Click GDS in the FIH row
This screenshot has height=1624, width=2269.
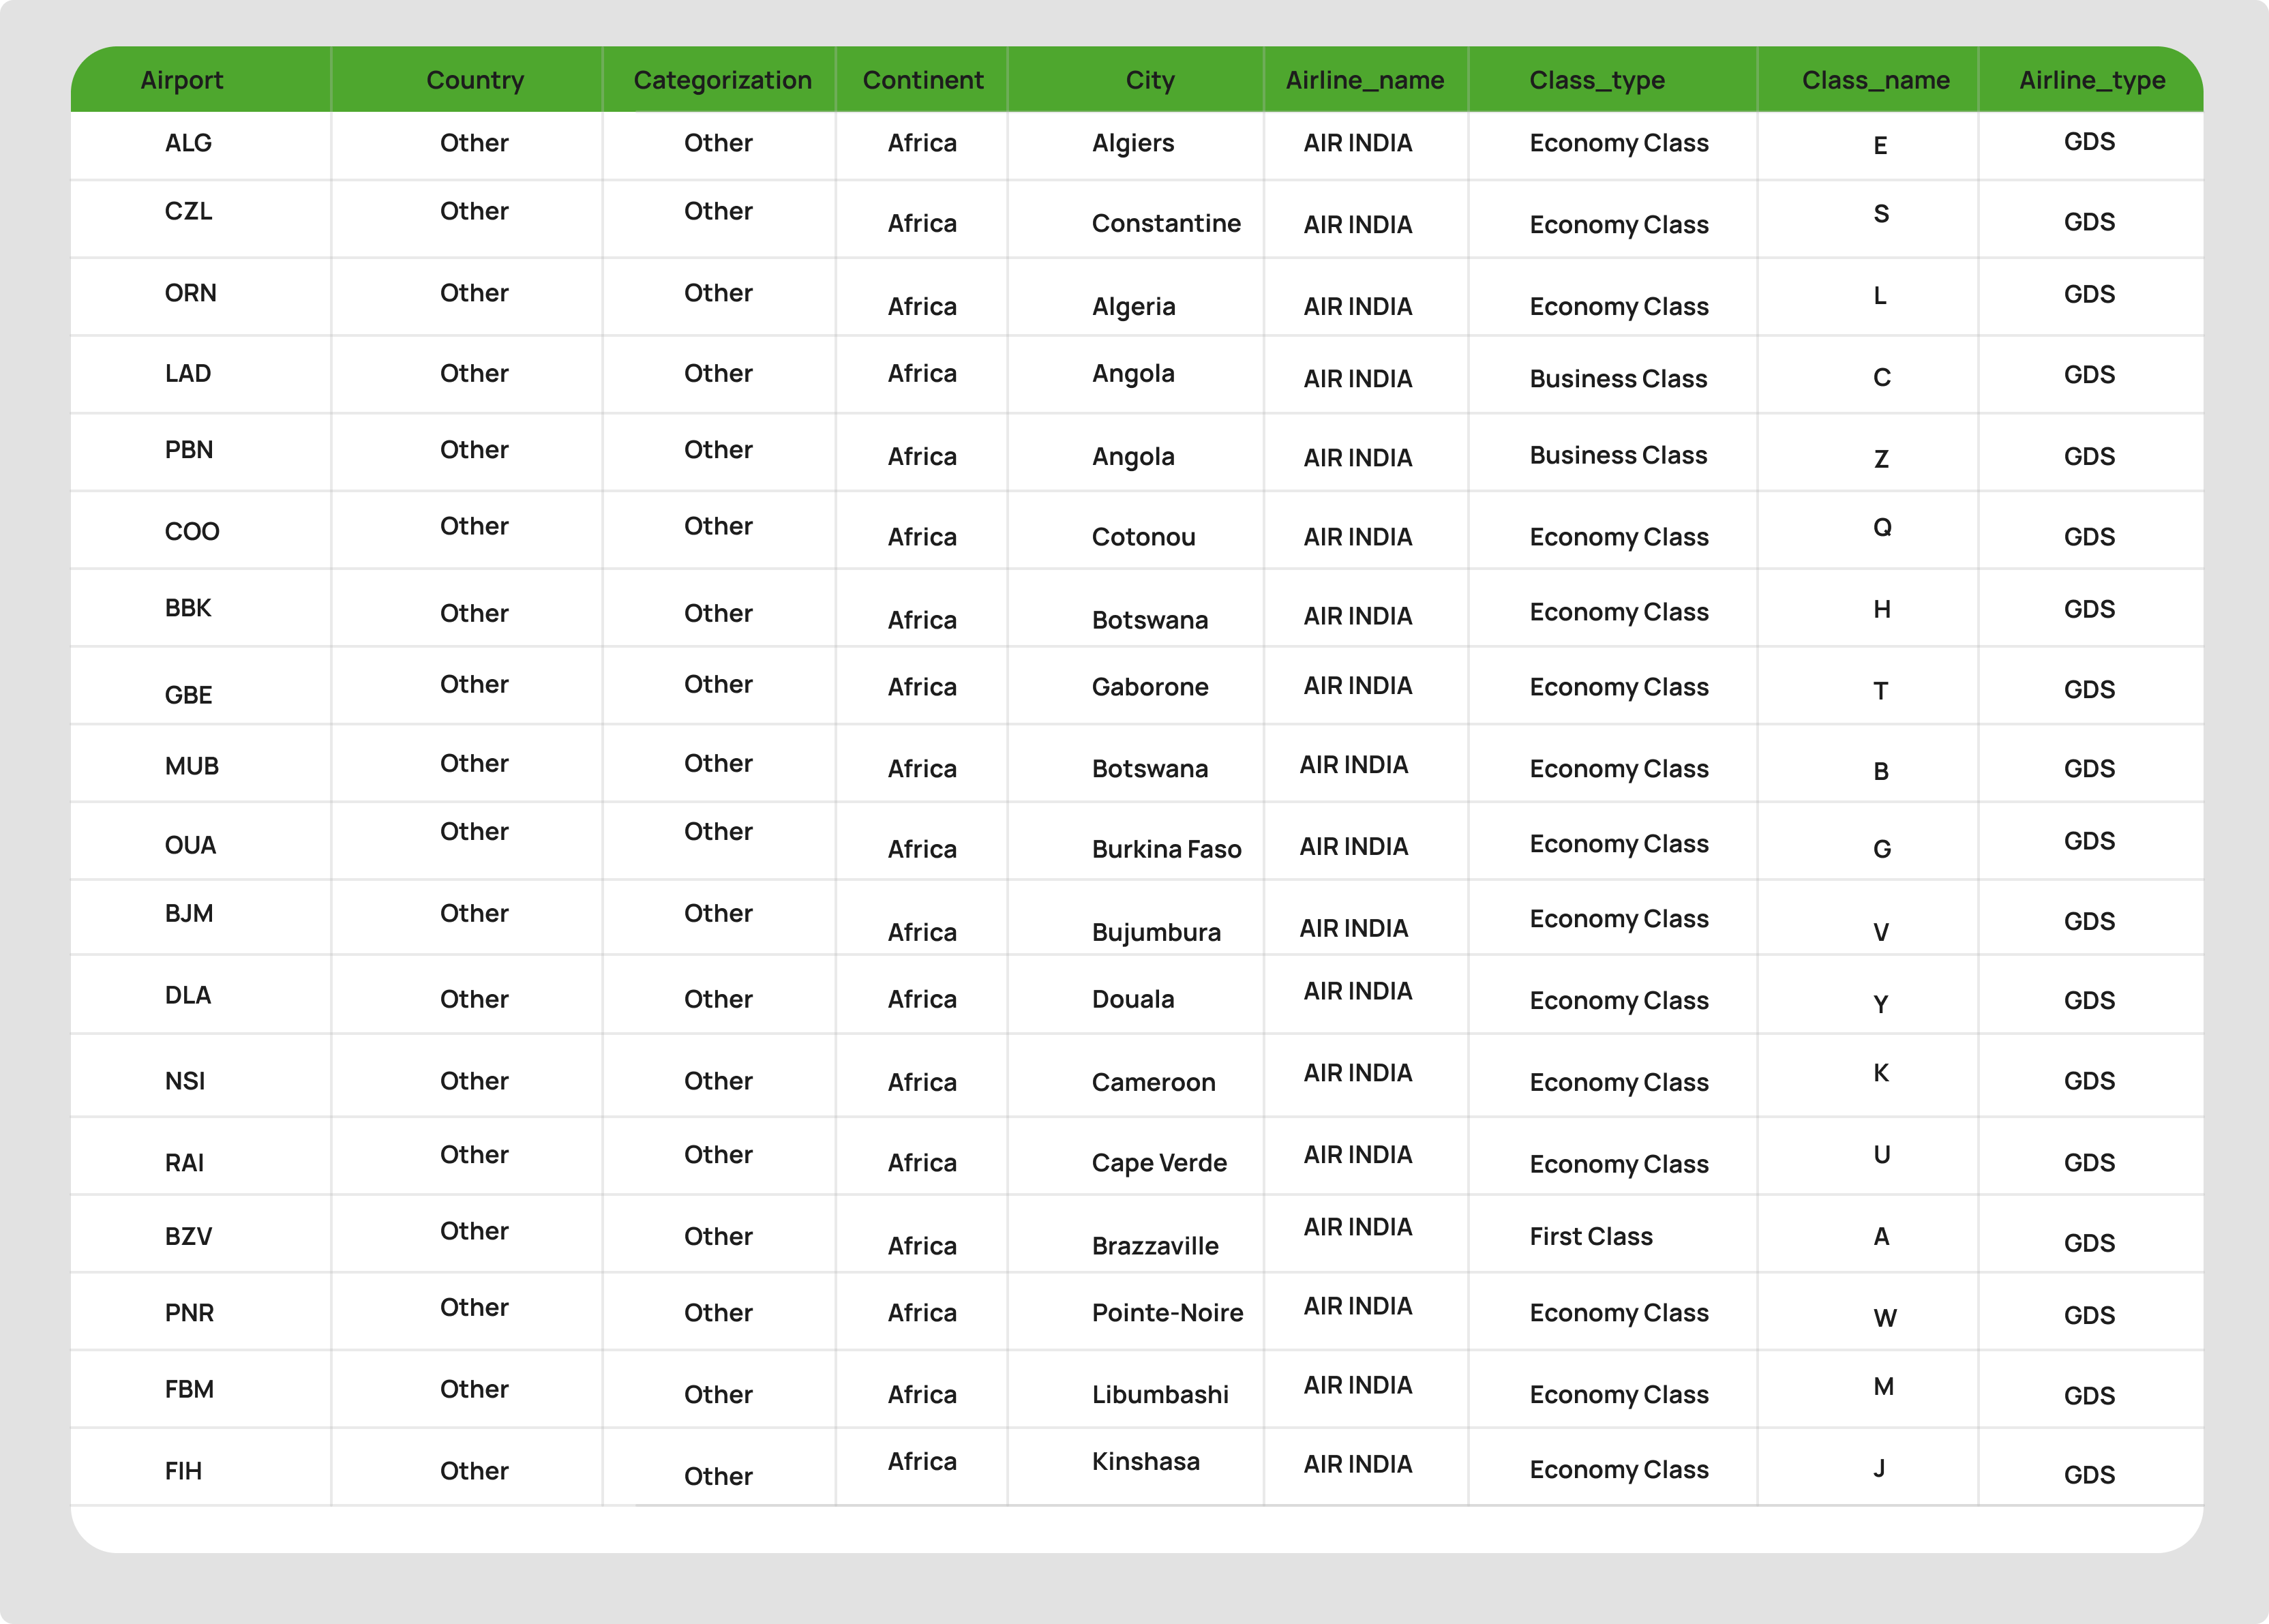(2089, 1475)
